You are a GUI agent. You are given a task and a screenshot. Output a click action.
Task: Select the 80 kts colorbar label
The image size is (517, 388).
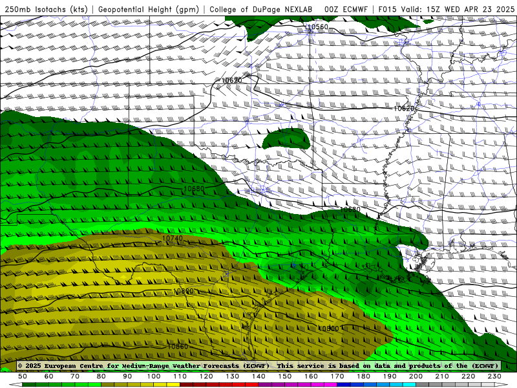click(101, 376)
